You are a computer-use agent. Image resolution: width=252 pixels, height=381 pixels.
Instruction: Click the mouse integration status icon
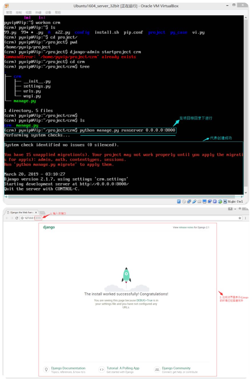220,201
